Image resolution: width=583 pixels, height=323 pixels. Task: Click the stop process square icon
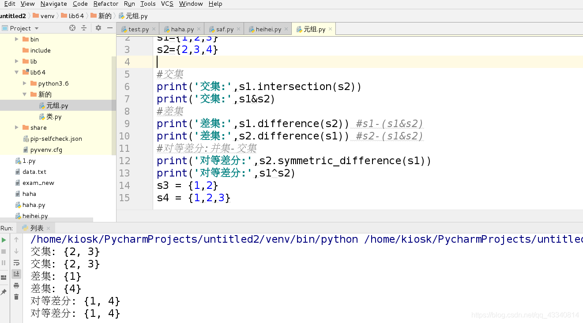(x=4, y=252)
